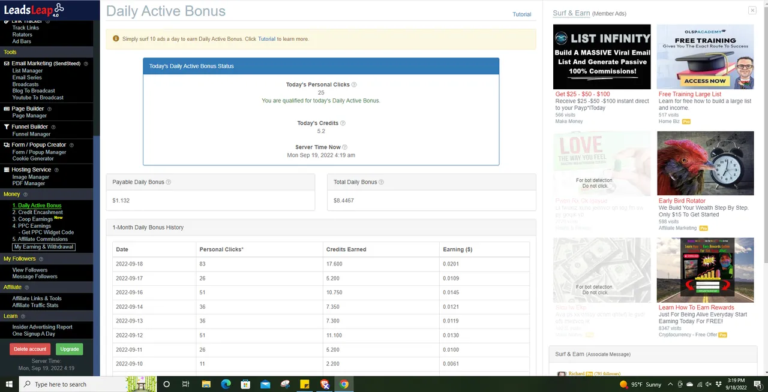
Task: Launch Microsoft Edge from taskbar
Action: tap(226, 384)
